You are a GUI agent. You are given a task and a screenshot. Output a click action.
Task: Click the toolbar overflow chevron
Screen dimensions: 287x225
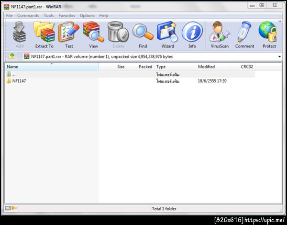(x=280, y=22)
